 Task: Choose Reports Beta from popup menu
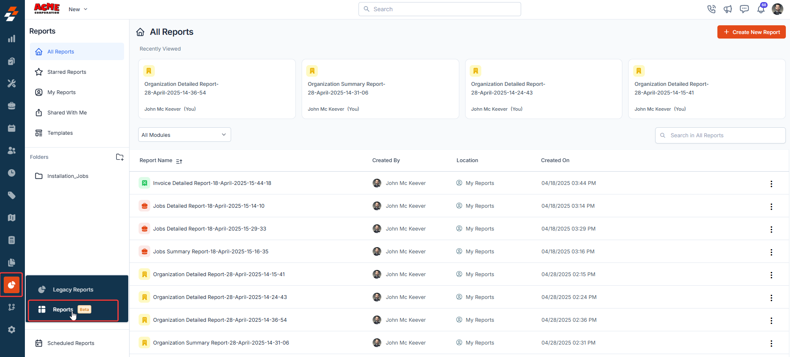(73, 310)
